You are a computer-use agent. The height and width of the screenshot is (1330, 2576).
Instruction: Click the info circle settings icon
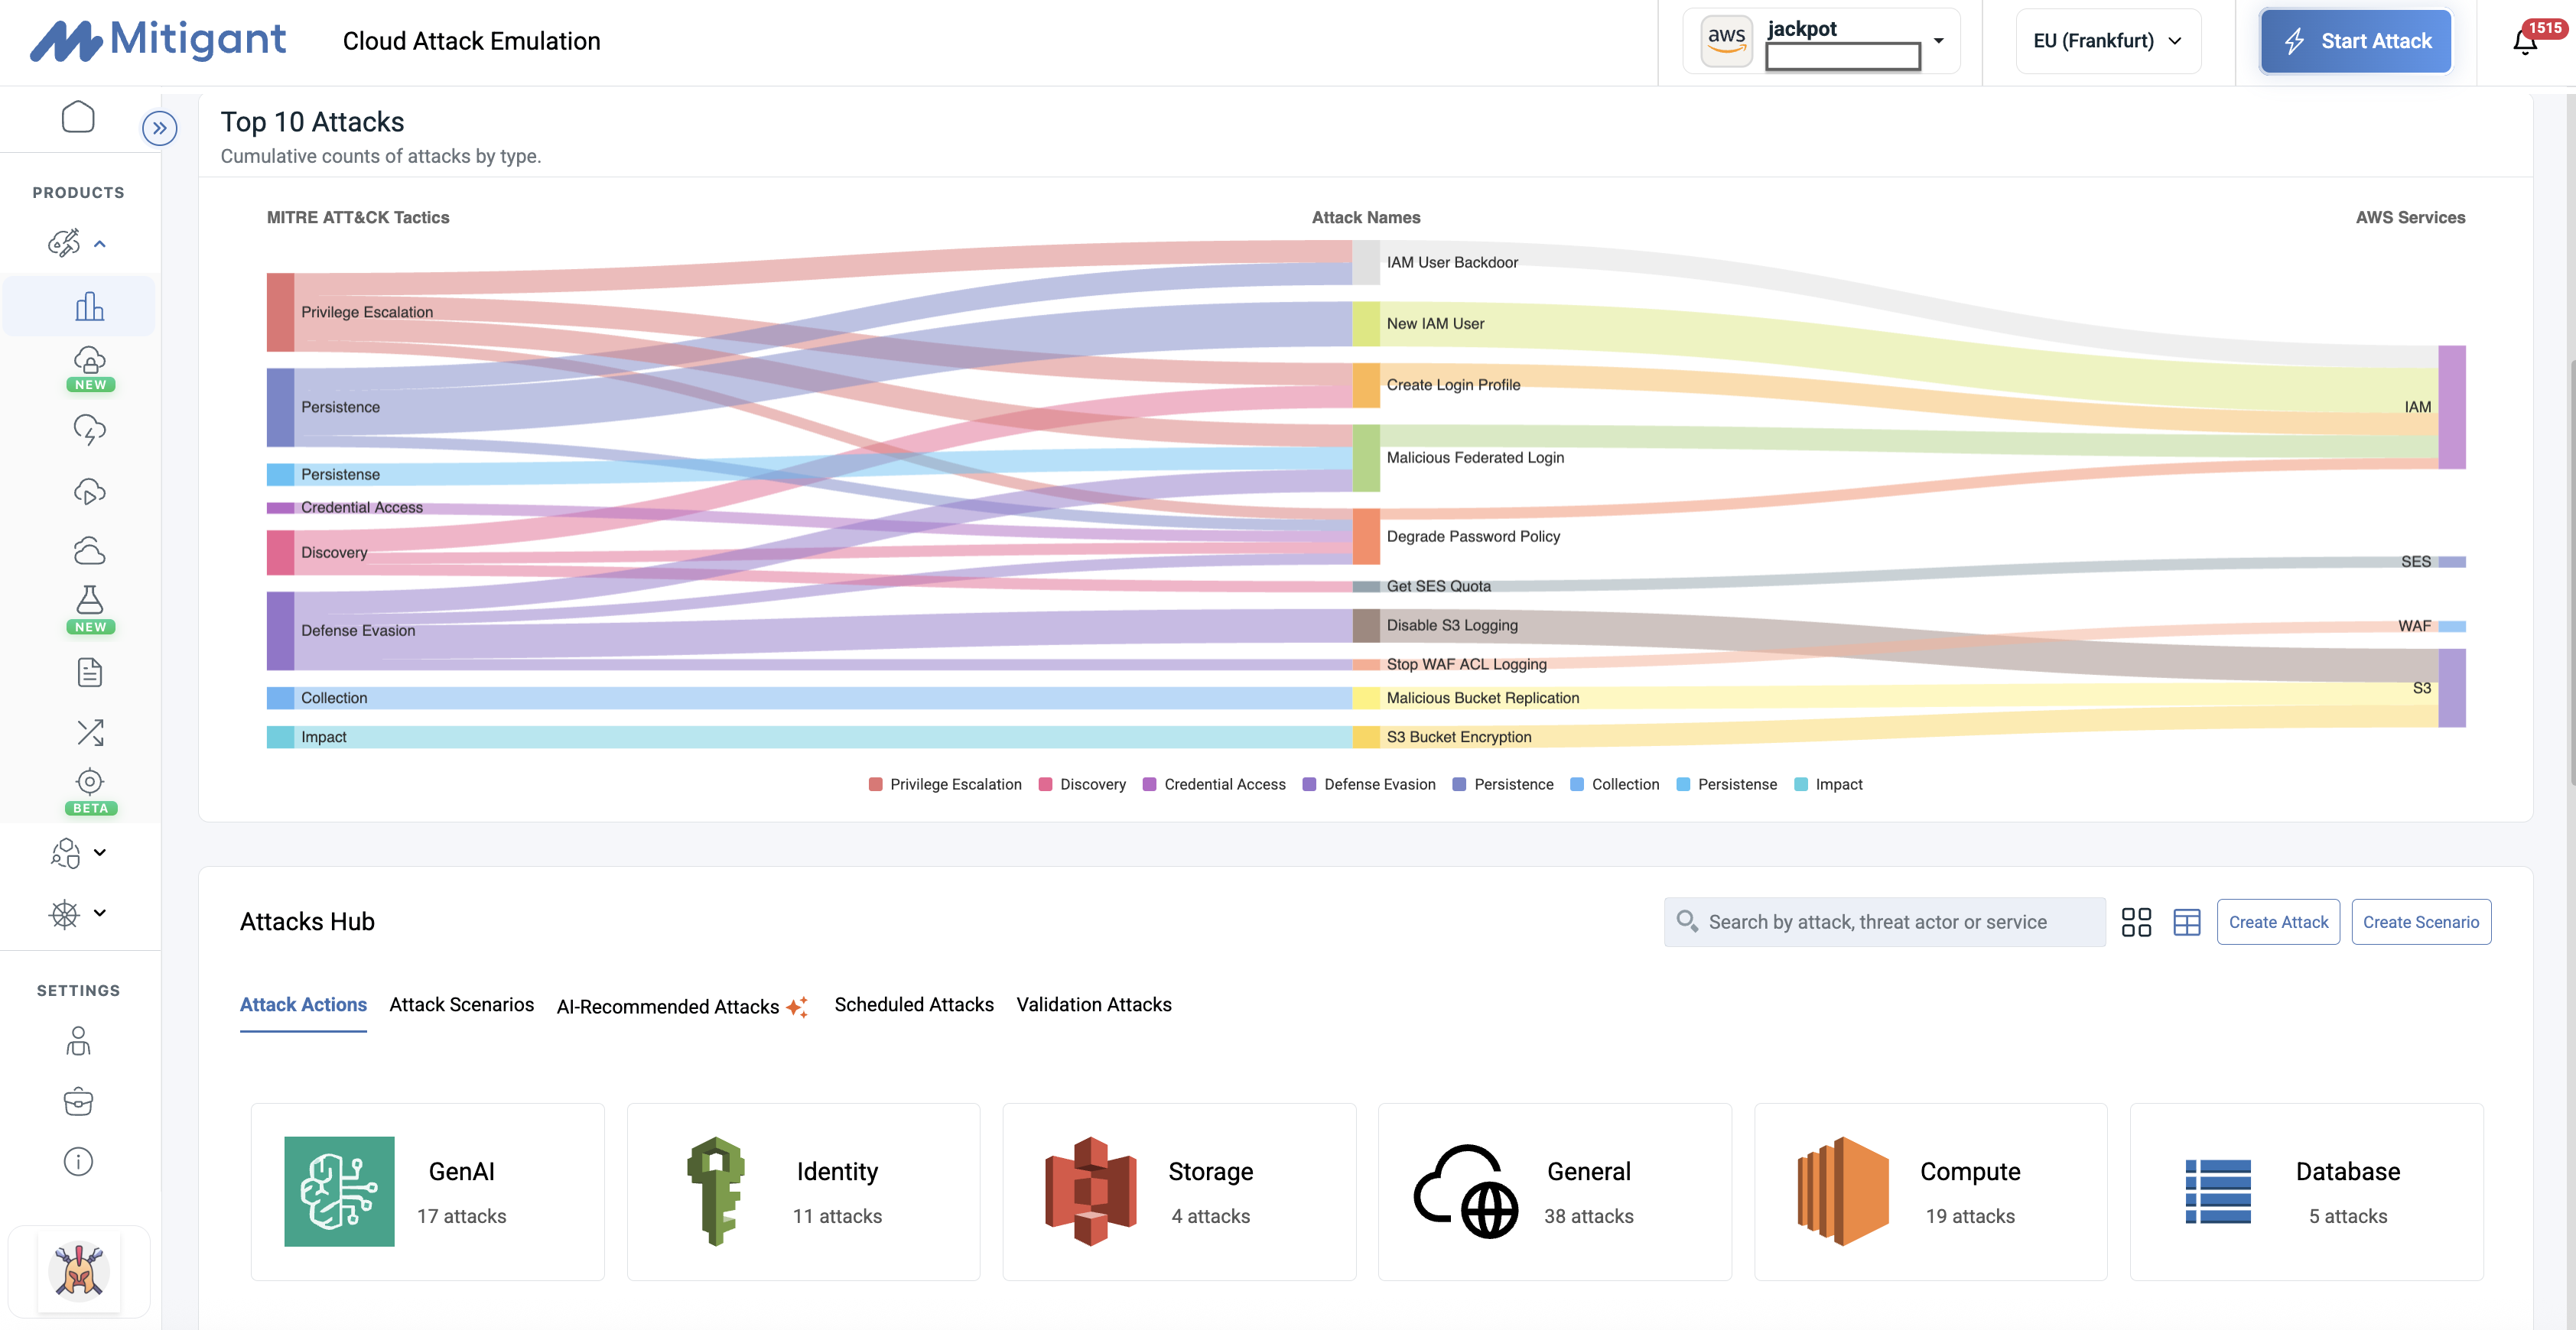point(78,1161)
